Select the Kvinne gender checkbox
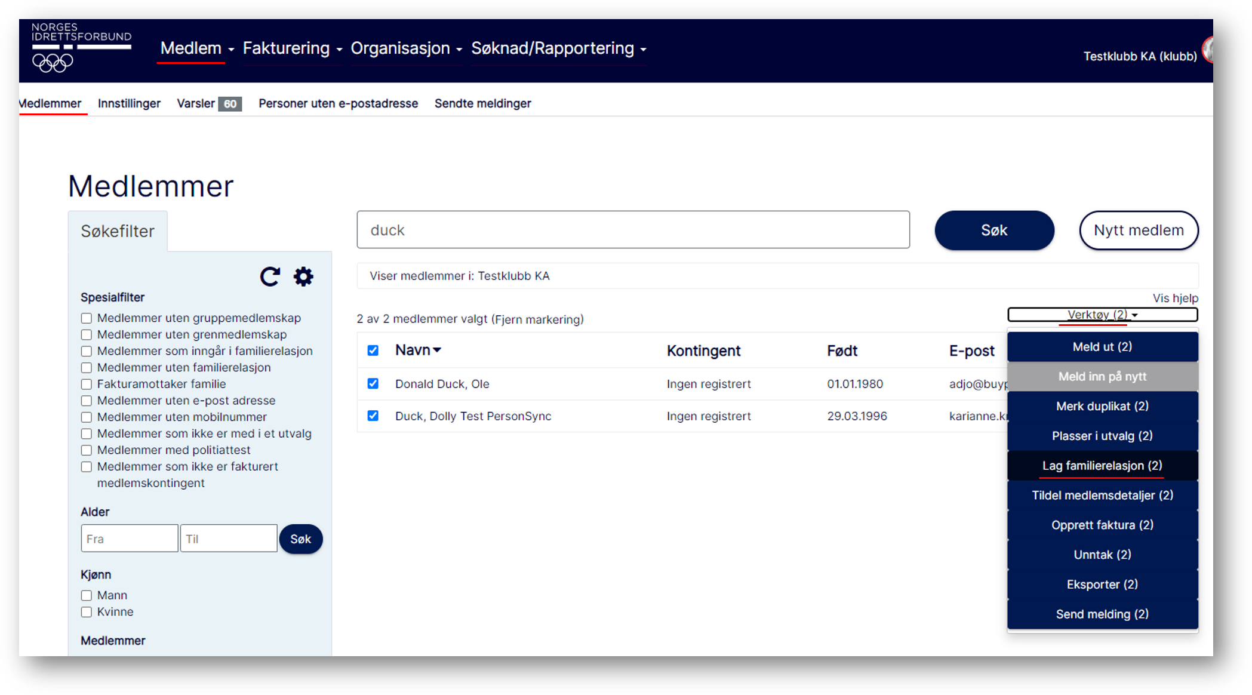This screenshot has height=695, width=1252. coord(87,612)
